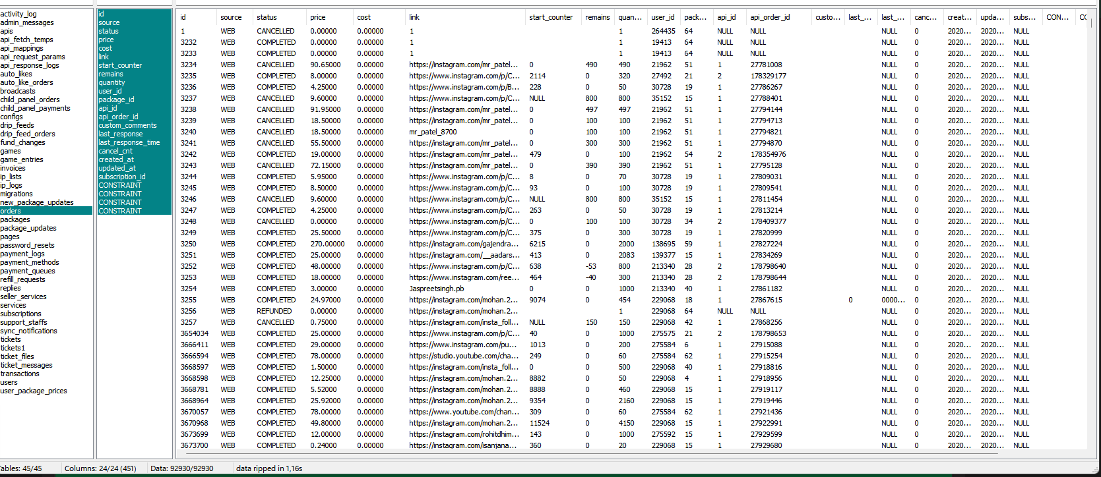Click start_counter cell 11524
Screen dimensions: 1101x477
(x=540, y=423)
